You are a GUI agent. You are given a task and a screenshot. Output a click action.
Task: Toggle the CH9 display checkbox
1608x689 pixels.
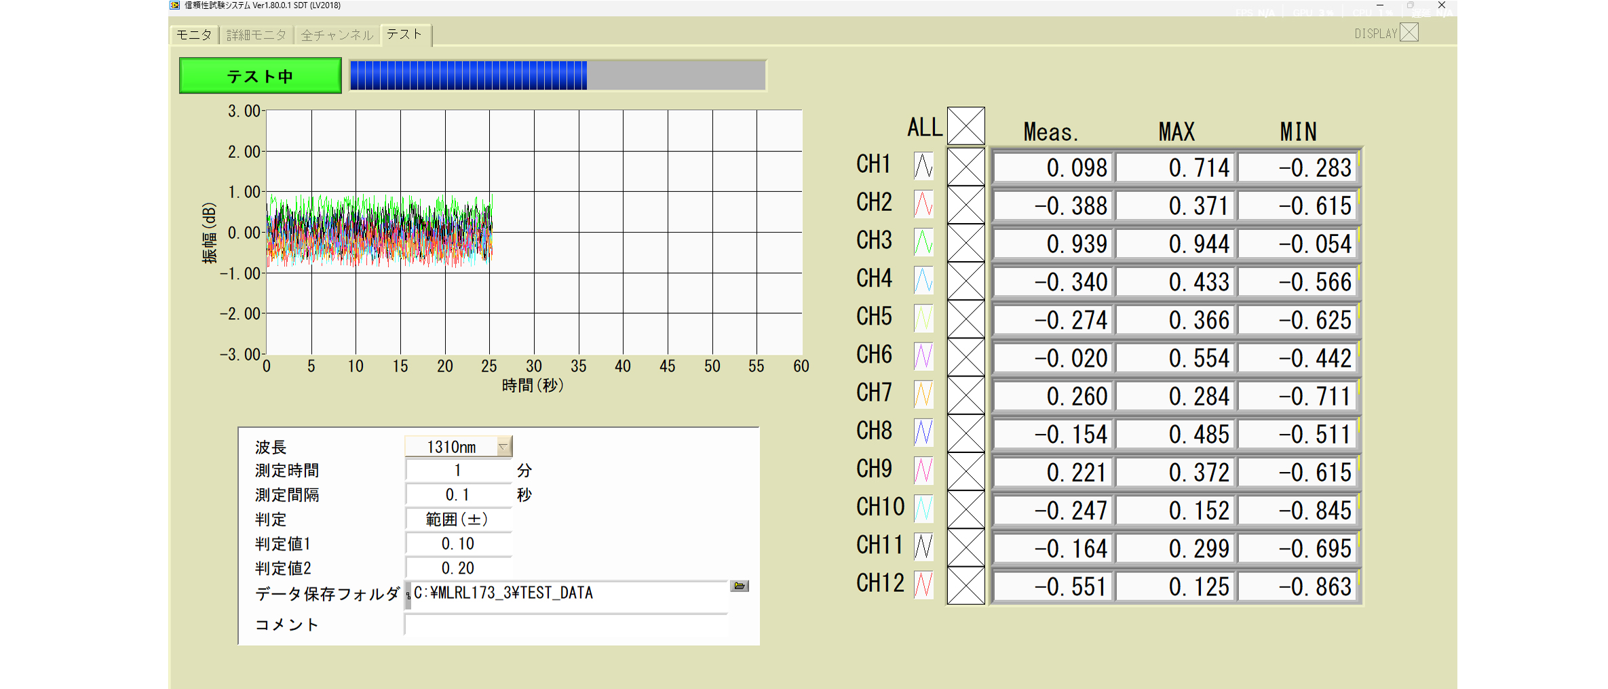click(x=965, y=471)
